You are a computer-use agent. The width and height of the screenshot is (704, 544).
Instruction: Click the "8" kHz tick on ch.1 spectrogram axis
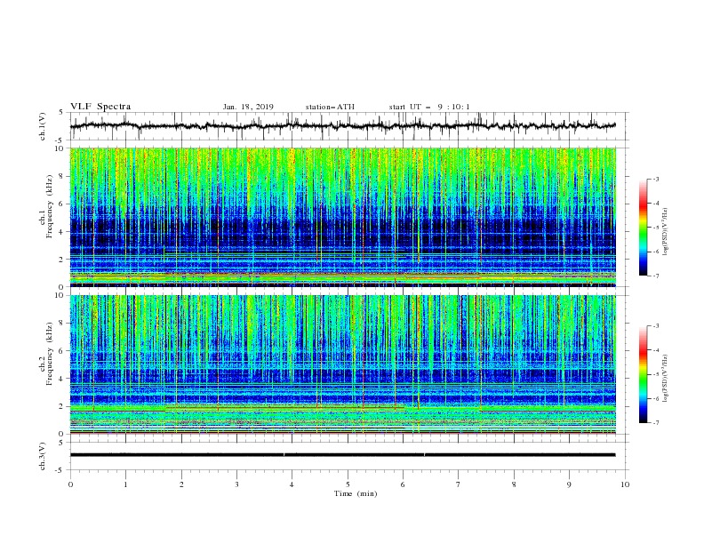(x=62, y=176)
